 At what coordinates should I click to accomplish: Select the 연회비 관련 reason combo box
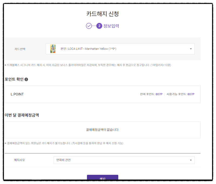pos(124,160)
